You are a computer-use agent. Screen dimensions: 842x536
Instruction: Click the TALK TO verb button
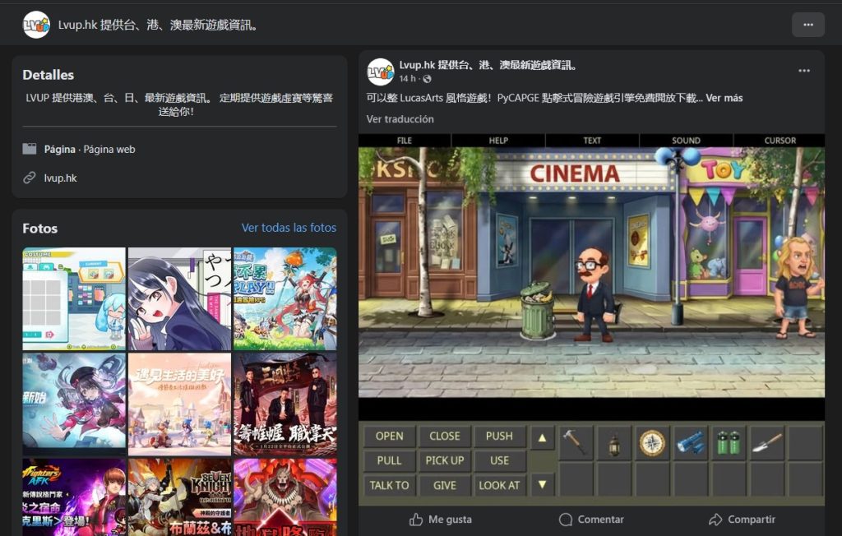389,485
